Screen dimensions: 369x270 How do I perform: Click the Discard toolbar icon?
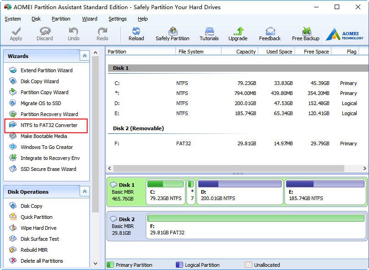pyautogui.click(x=45, y=31)
